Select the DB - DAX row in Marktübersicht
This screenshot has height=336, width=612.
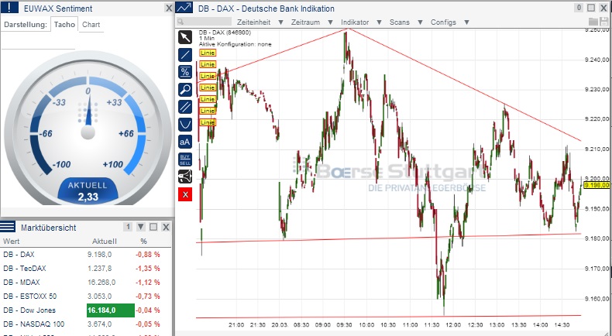click(85, 255)
